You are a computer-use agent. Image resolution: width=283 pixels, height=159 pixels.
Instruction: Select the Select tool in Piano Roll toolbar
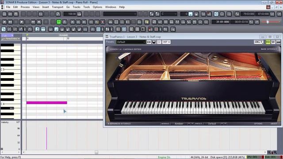4,29
